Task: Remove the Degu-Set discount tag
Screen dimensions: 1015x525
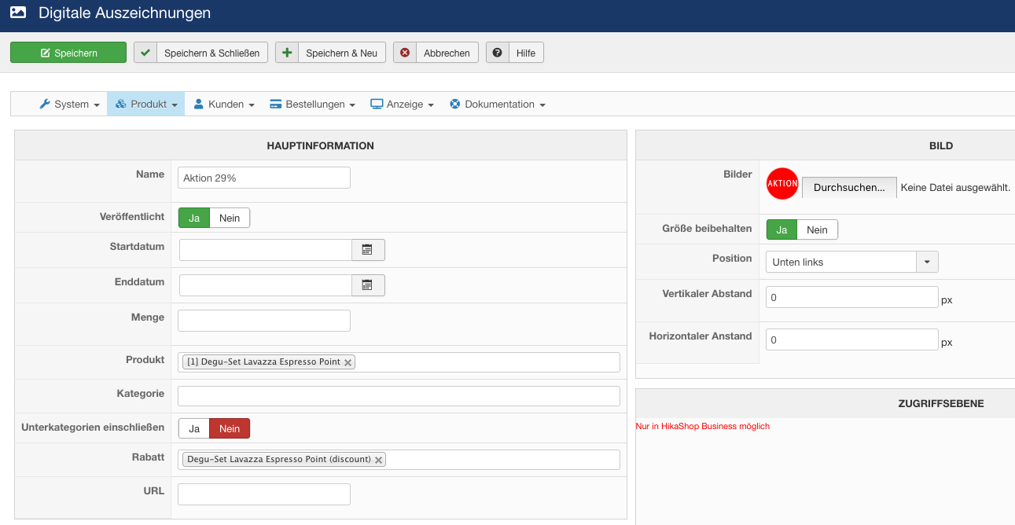Action: pos(378,460)
